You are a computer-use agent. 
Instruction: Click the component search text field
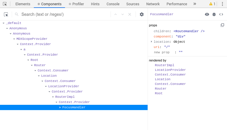(x=65, y=14)
